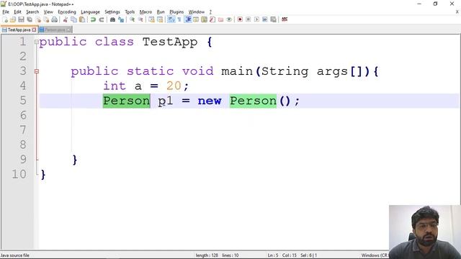The height and width of the screenshot is (259, 461).
Task: Start macro recording with the red Record icon
Action: (x=240, y=19)
